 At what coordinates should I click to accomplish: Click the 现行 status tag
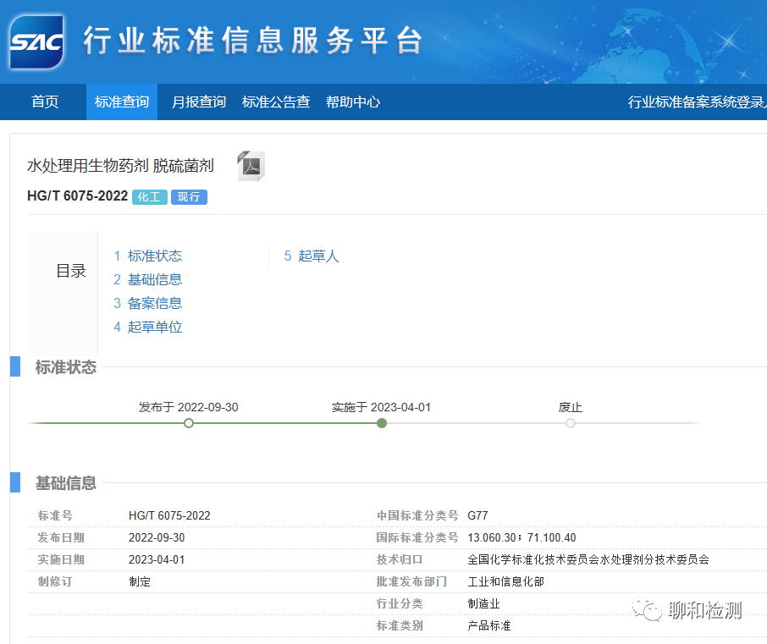coord(189,197)
